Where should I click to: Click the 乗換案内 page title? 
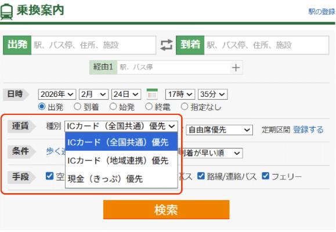pyautogui.click(x=40, y=10)
